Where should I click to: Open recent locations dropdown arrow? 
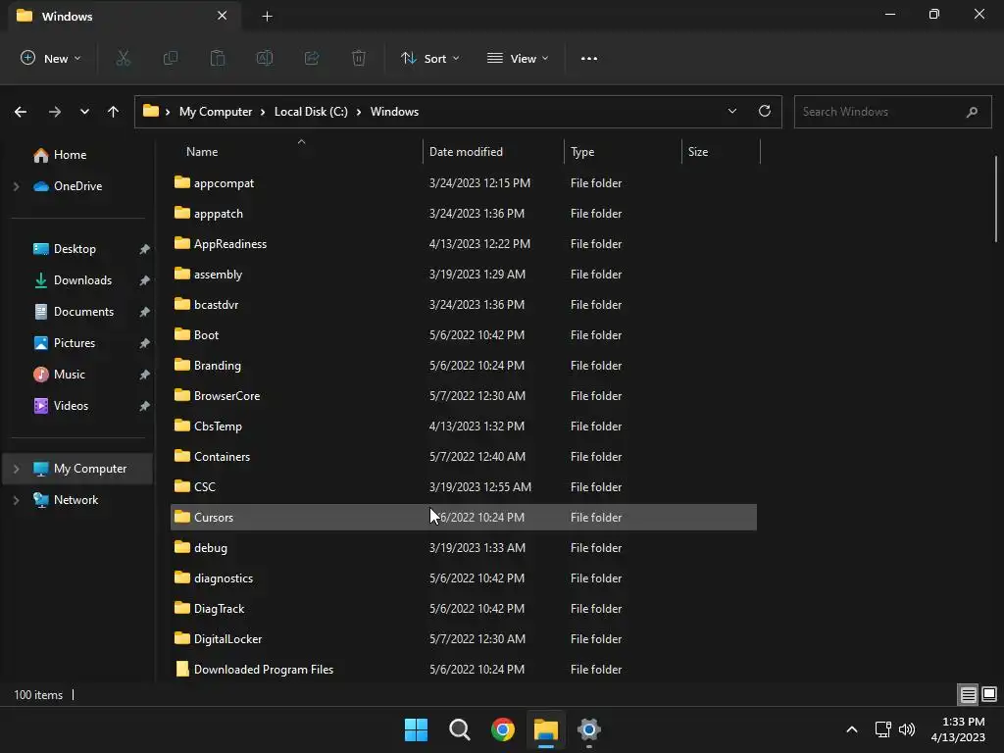click(84, 112)
